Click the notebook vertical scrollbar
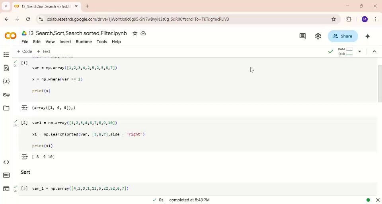 pos(380,84)
